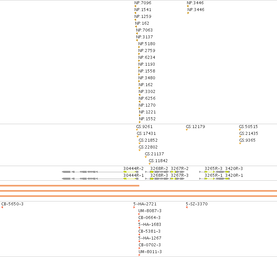Click the CB-0664-3 feature
The width and height of the screenshot is (277, 257).
pyautogui.click(x=149, y=218)
